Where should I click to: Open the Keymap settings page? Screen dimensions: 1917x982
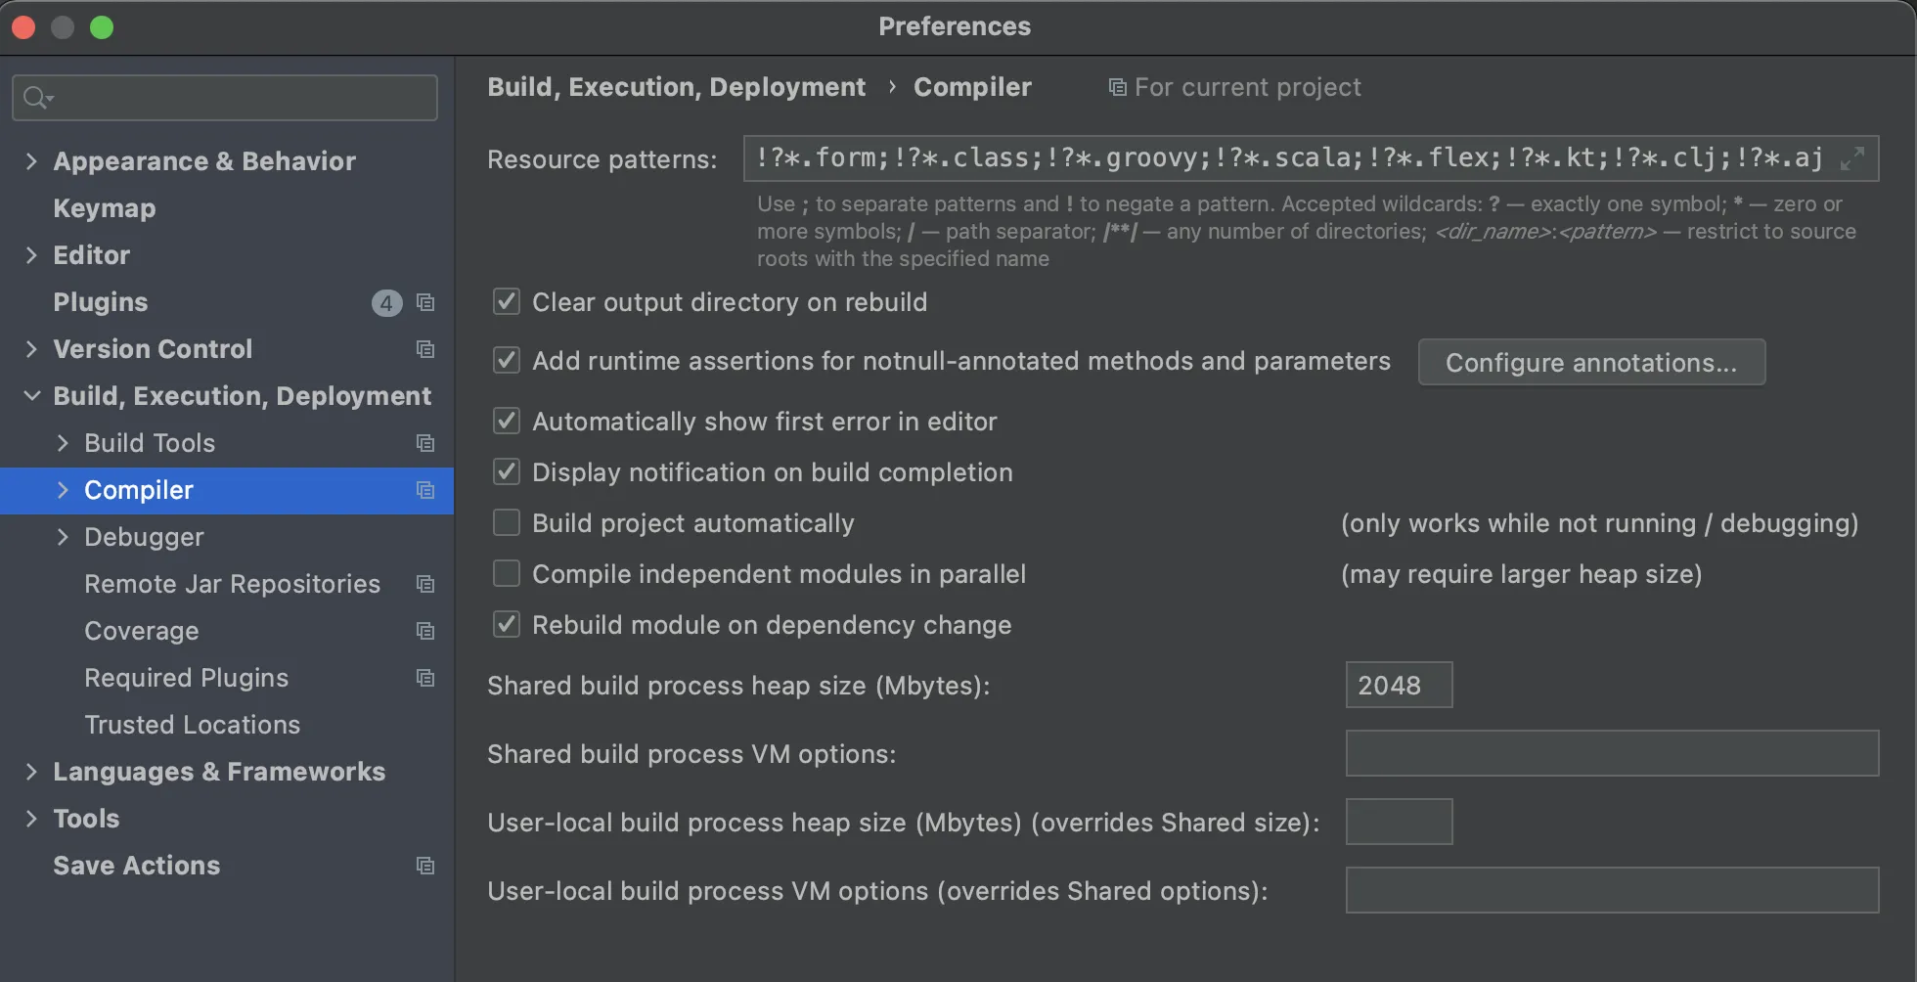105,208
